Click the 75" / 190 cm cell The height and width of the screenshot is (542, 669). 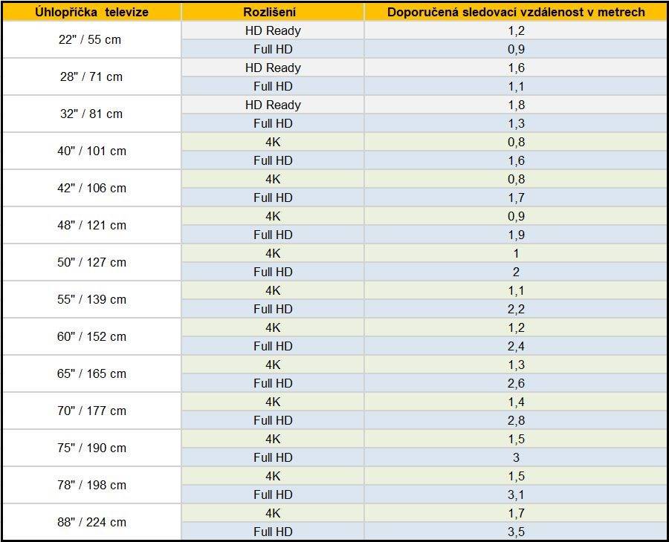coord(91,448)
